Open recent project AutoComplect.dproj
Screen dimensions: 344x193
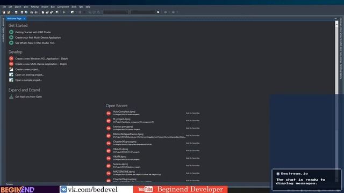pyautogui.click(x=124, y=112)
